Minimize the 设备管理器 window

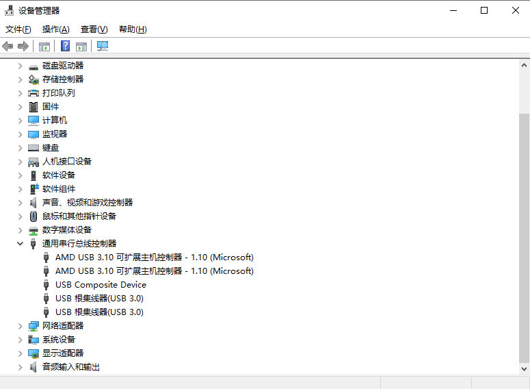pyautogui.click(x=453, y=10)
